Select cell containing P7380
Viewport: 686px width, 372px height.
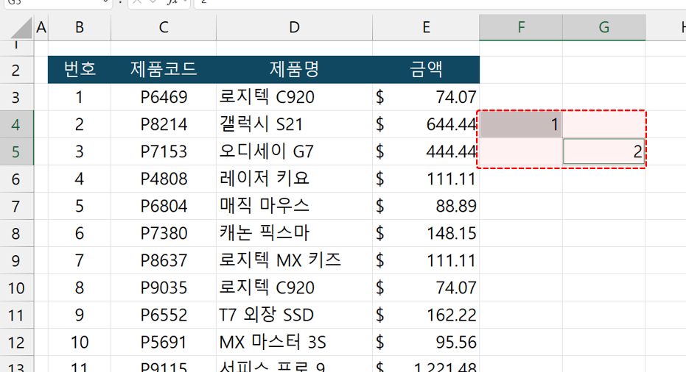pos(163,234)
